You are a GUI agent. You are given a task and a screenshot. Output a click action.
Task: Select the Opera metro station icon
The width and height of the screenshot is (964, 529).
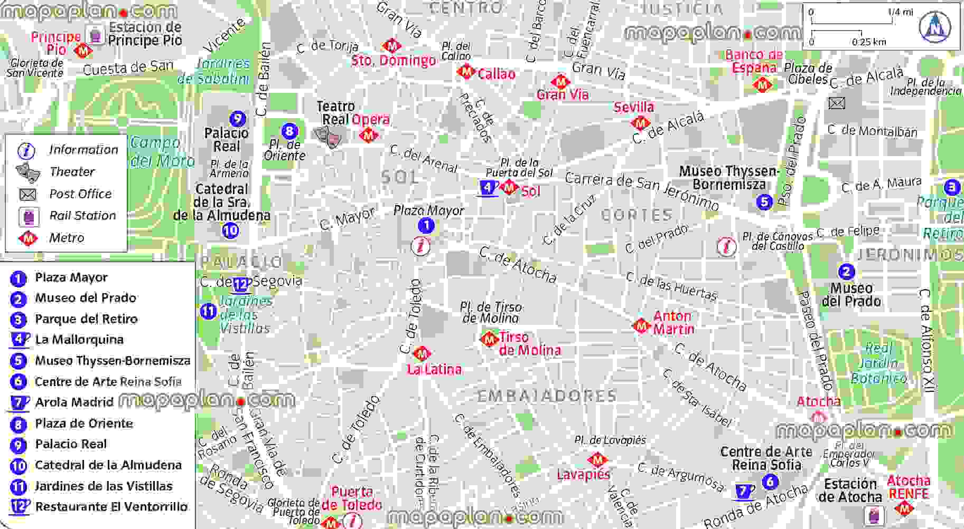pos(369,135)
